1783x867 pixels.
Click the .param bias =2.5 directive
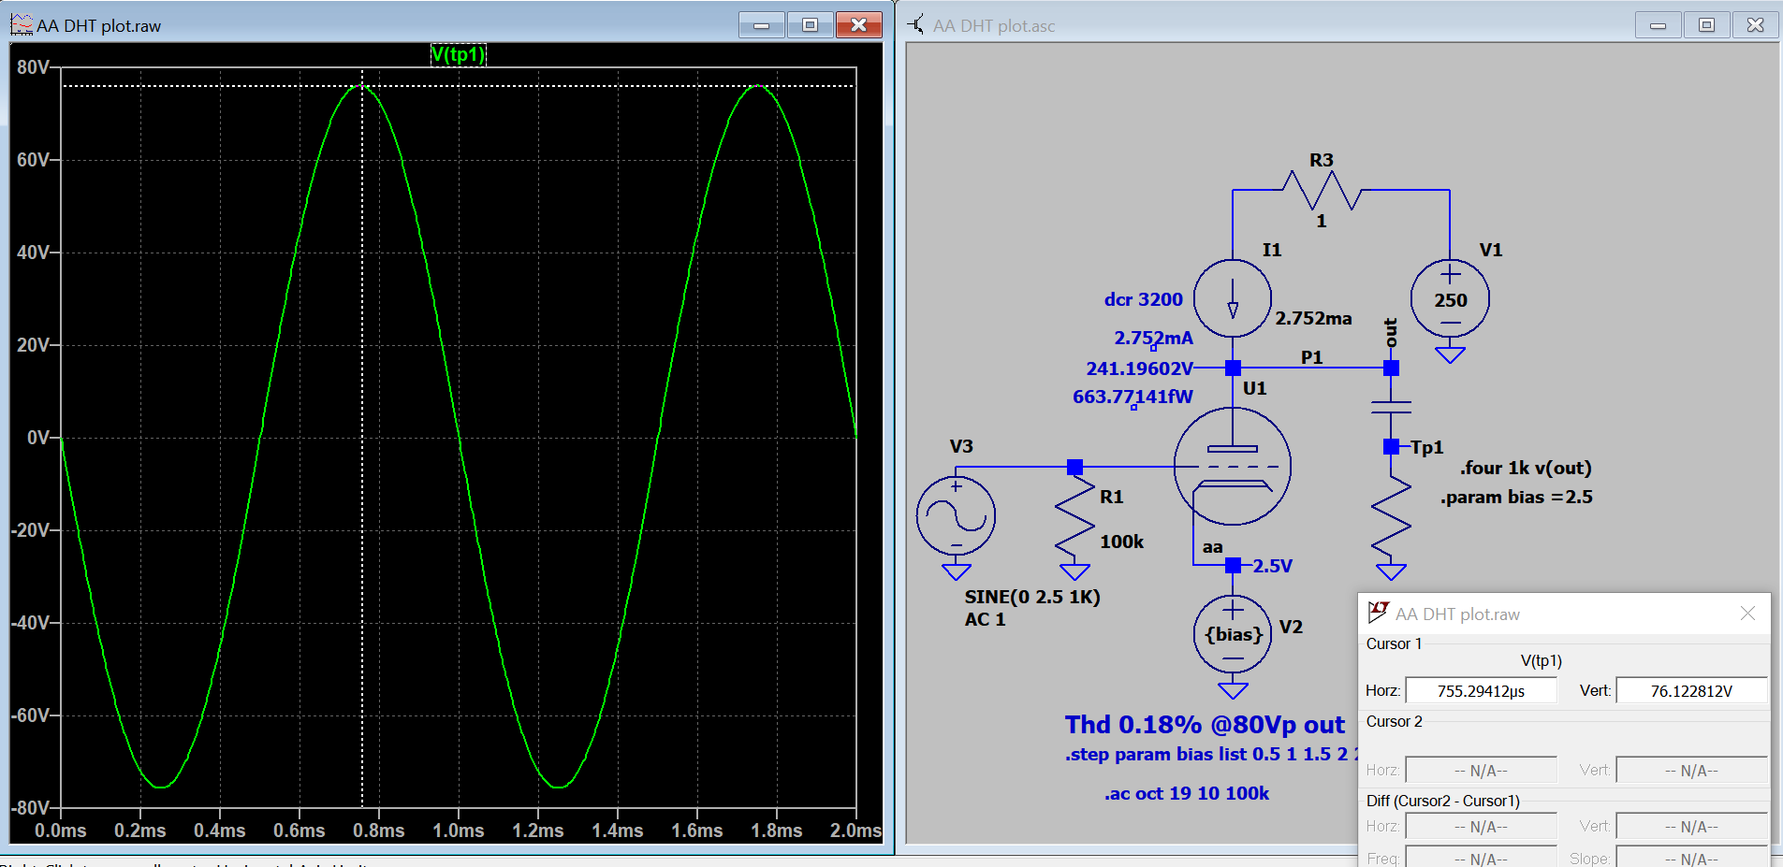tap(1516, 497)
